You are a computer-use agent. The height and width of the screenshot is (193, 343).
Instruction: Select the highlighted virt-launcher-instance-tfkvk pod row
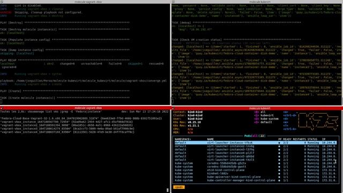255,143
